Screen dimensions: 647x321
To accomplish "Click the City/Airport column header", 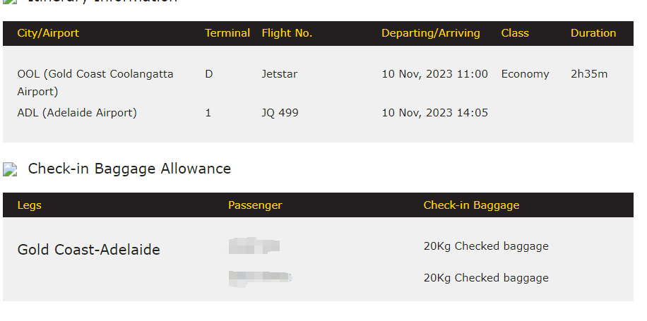I will (48, 33).
